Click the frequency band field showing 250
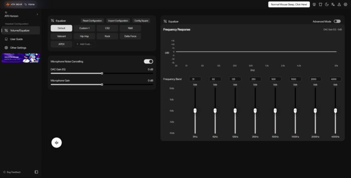351x178 pixels. click(x=255, y=79)
